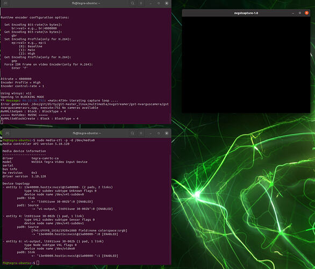Click 'NvMMLiteOpen : Block : BlockType = 4'
The width and height of the screenshot is (315, 269).
coord(33,111)
